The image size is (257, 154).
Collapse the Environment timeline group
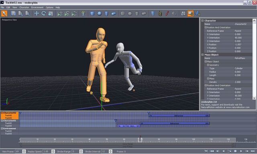tap(2, 128)
